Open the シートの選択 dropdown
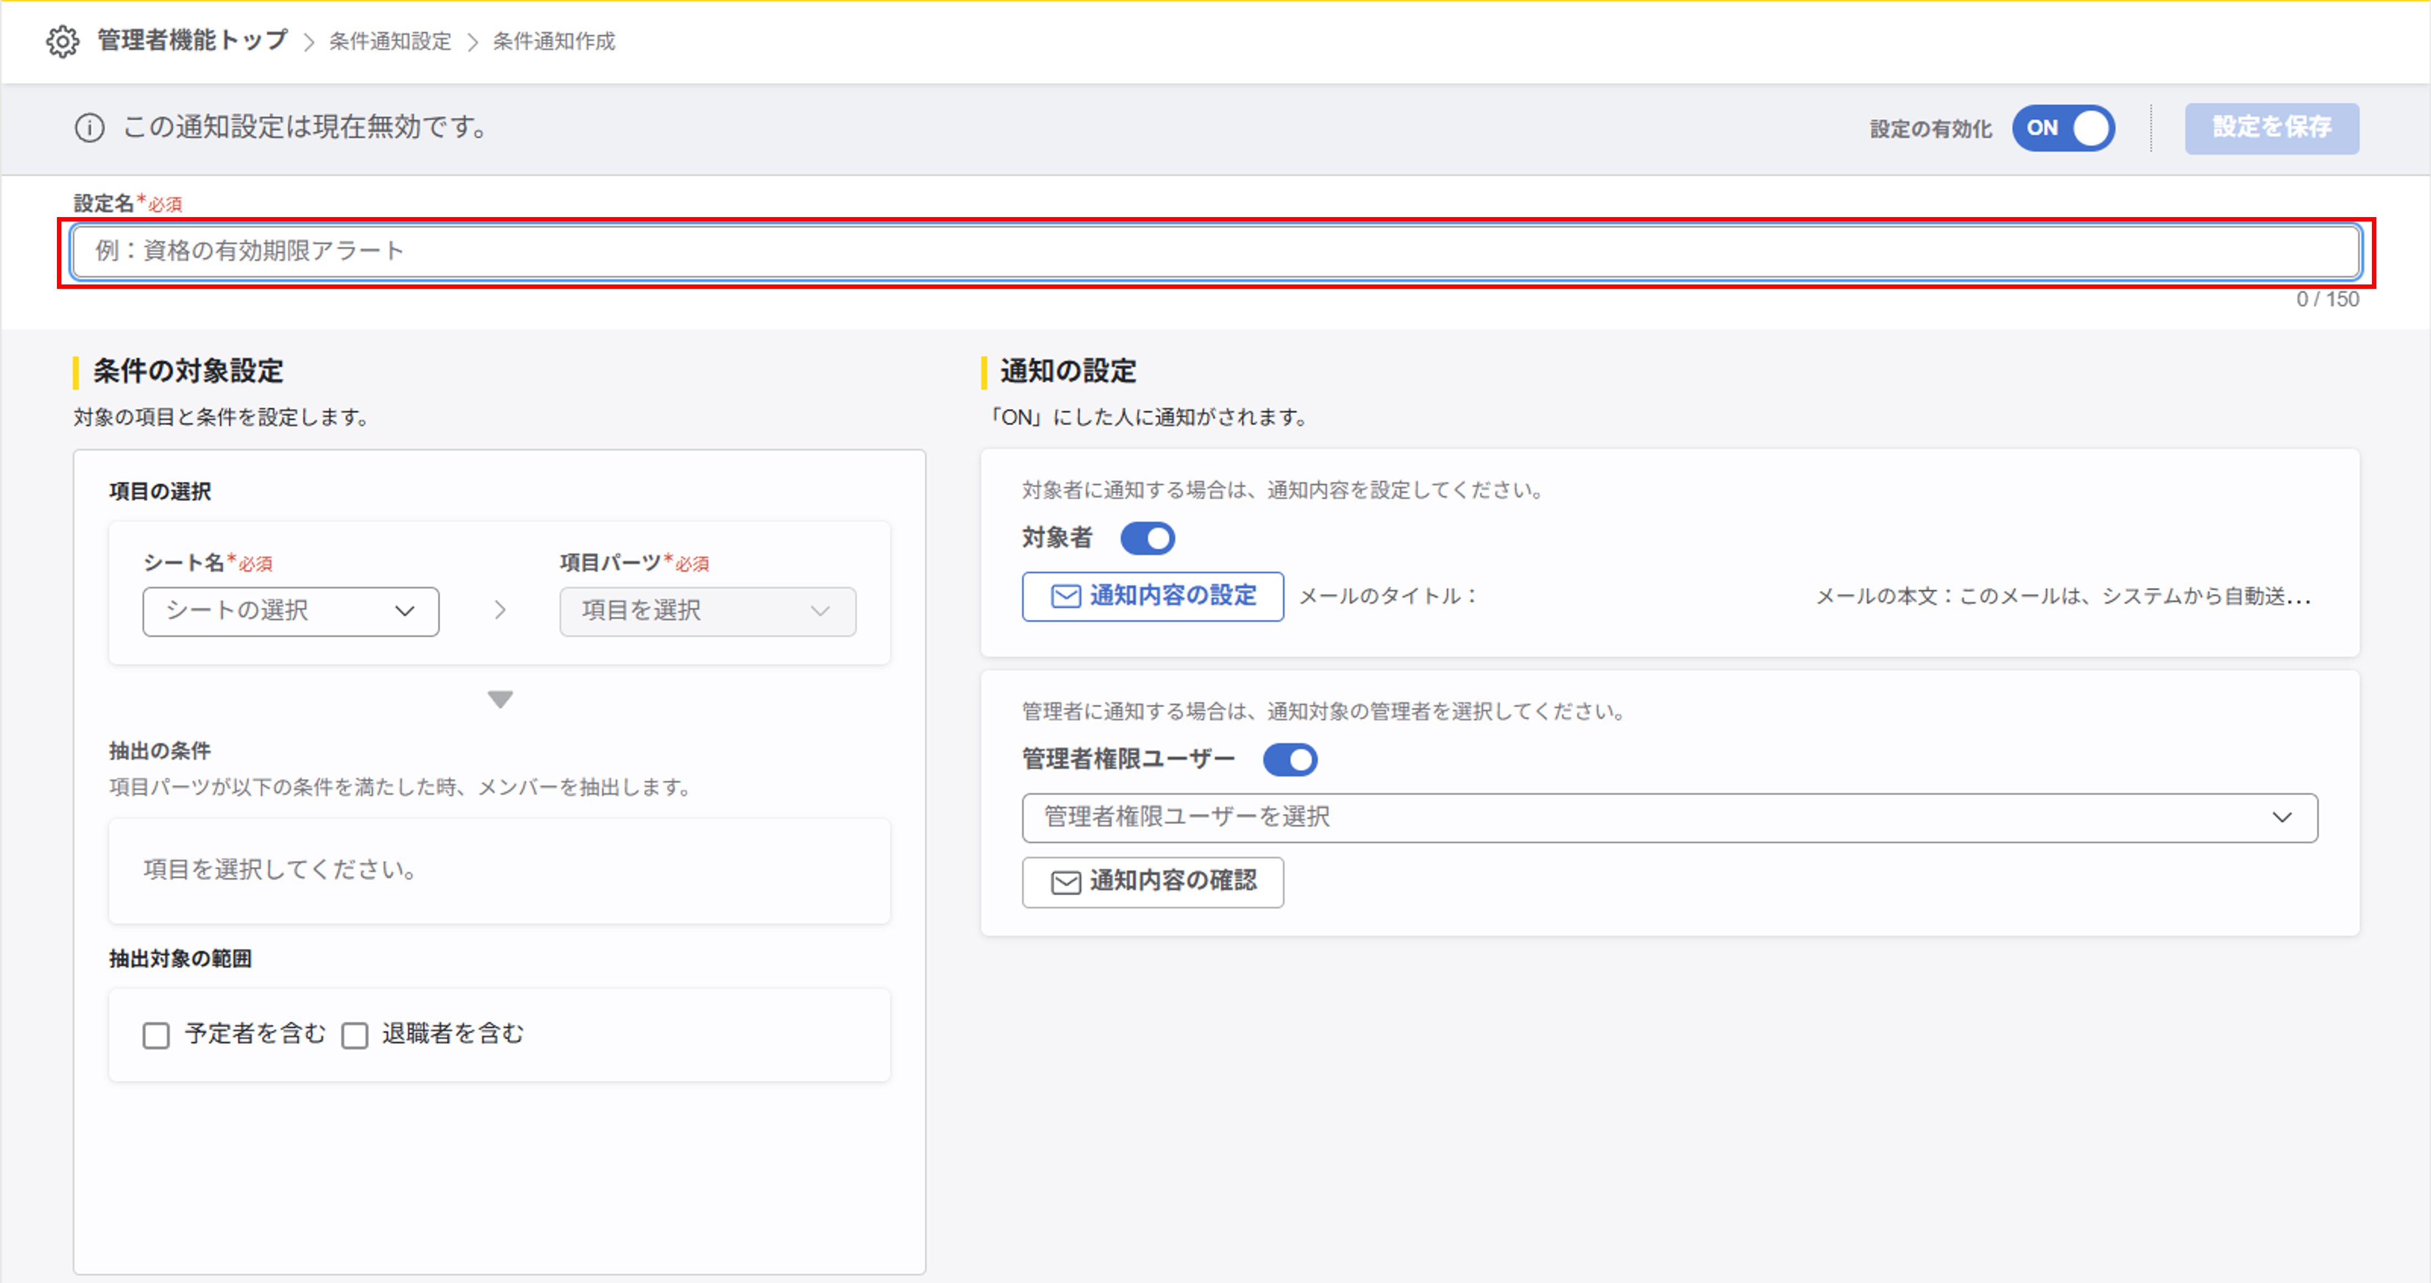This screenshot has height=1283, width=2431. 290,610
